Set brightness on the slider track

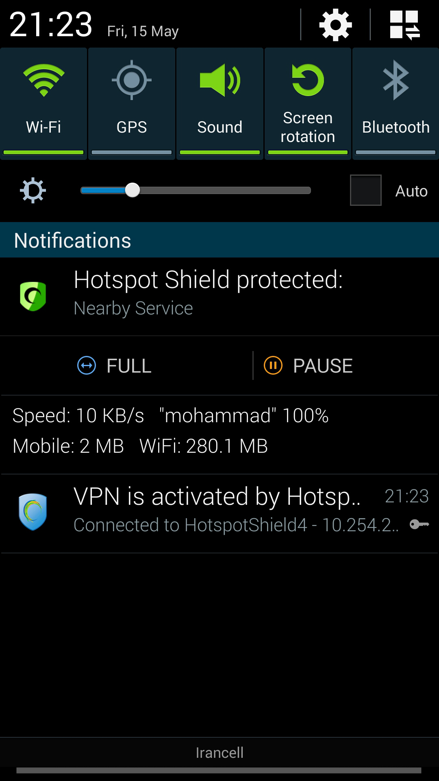(x=196, y=190)
